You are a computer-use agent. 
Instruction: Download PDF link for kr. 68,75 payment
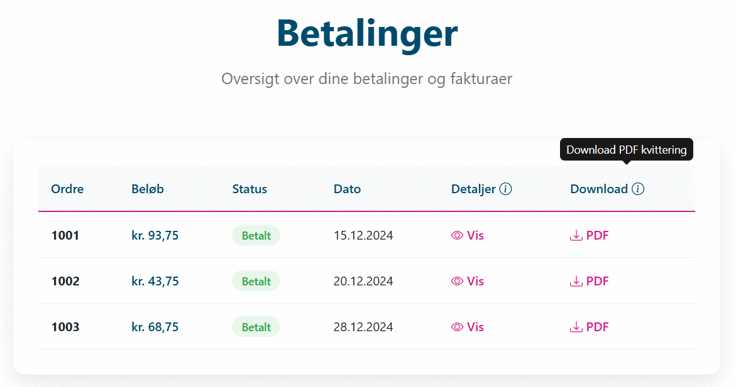coord(589,327)
